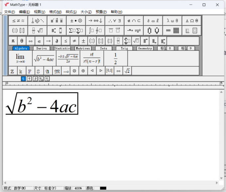The width and height of the screenshot is (226, 192).
Task: Insert the blackboard Z symbol
Action: 13,71
